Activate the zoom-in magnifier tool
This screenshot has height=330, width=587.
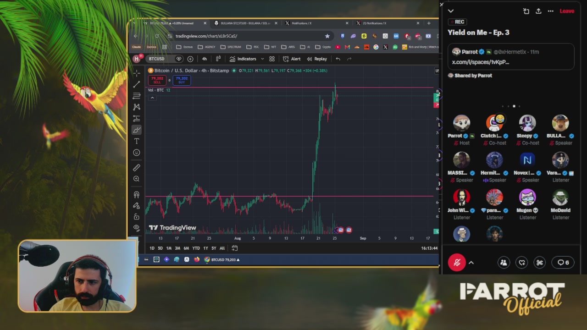[x=137, y=179]
